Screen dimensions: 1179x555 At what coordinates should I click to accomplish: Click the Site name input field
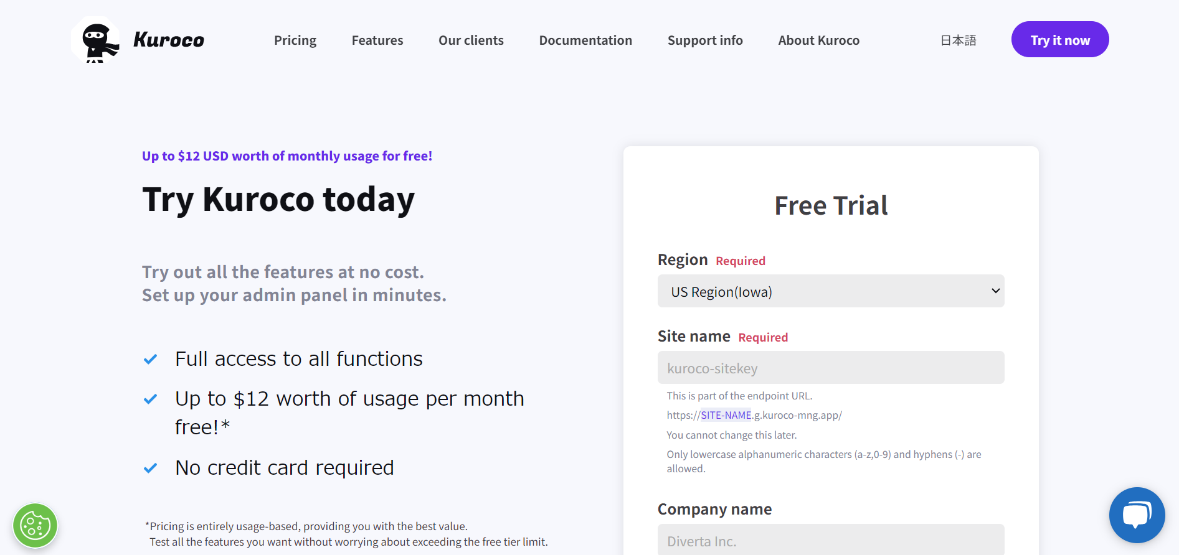pyautogui.click(x=830, y=368)
